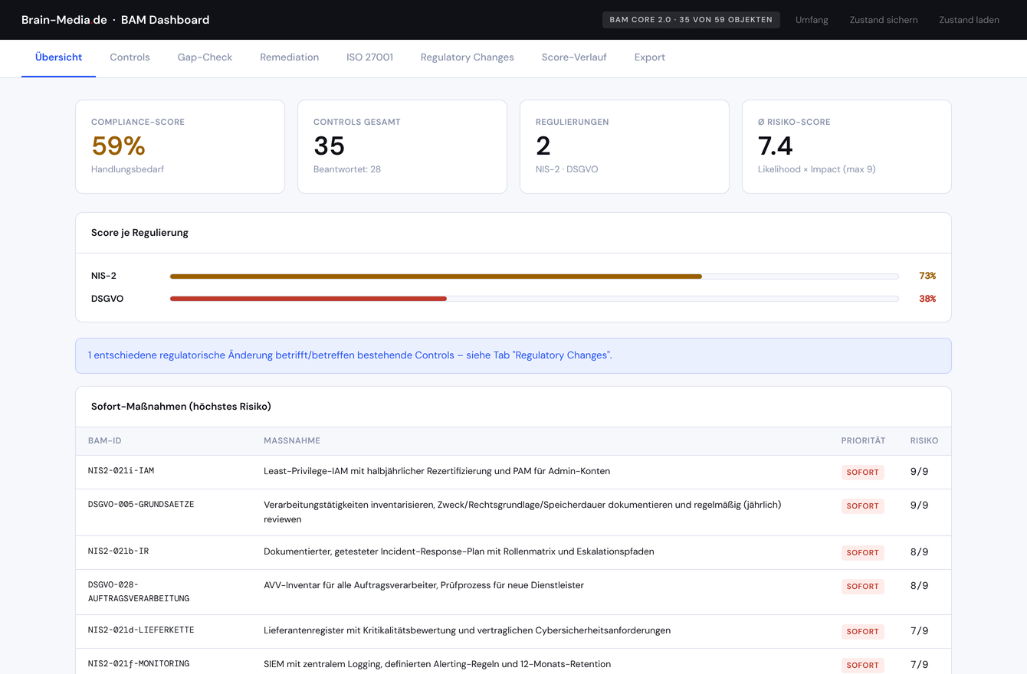This screenshot has height=674, width=1027.
Task: Click the NIS-2 label in score panel
Action: (103, 276)
